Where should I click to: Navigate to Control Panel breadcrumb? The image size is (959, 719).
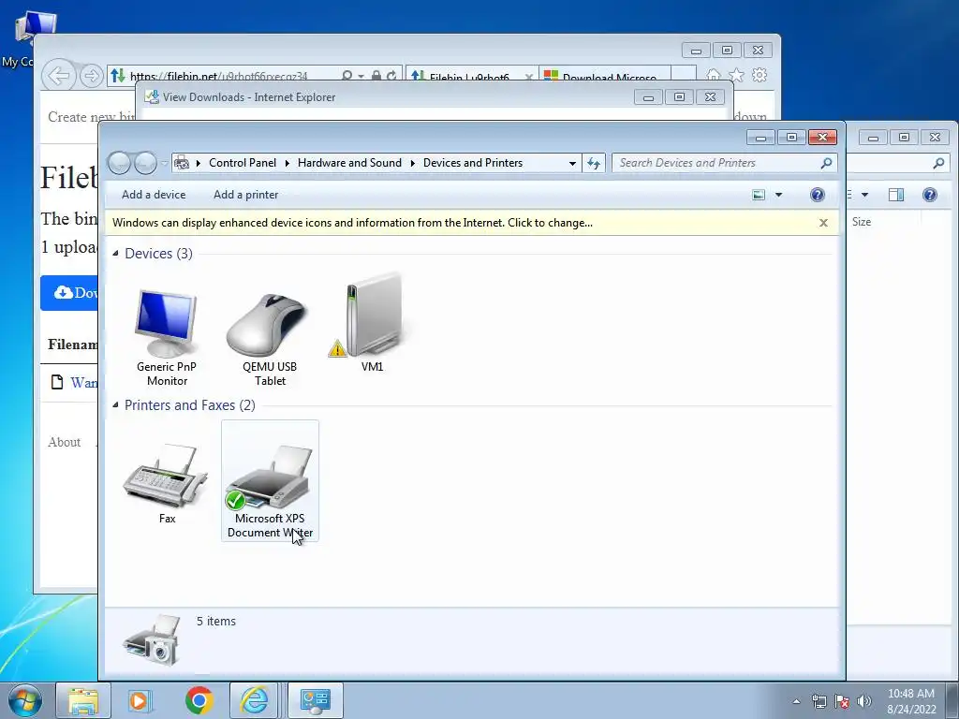[243, 163]
